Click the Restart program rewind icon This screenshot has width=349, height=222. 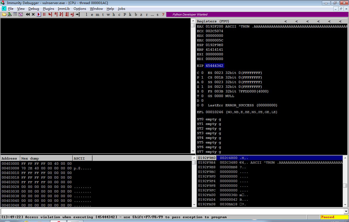pyautogui.click(x=28, y=14)
